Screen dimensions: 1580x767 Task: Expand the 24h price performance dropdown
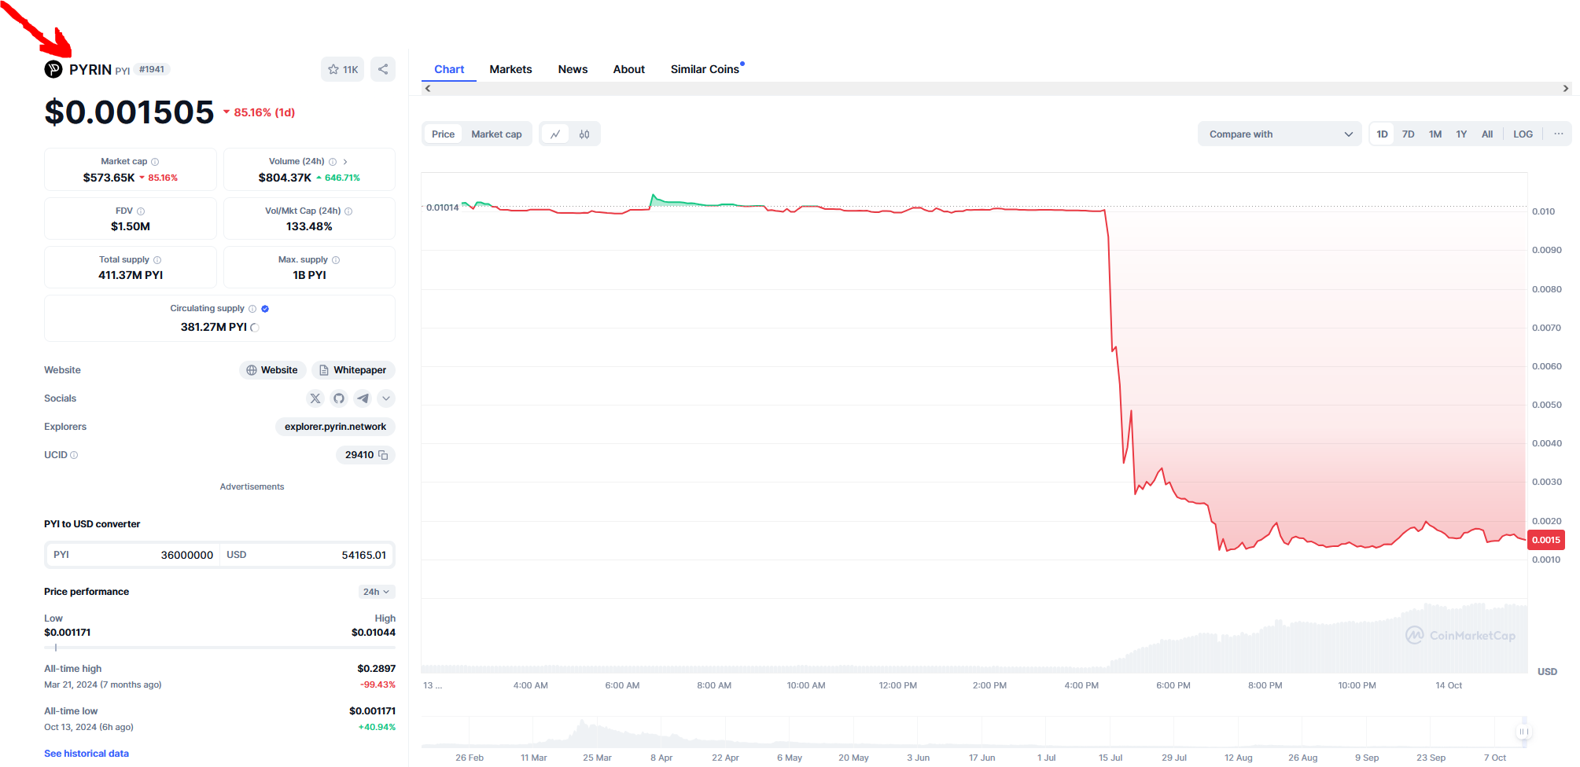[376, 592]
